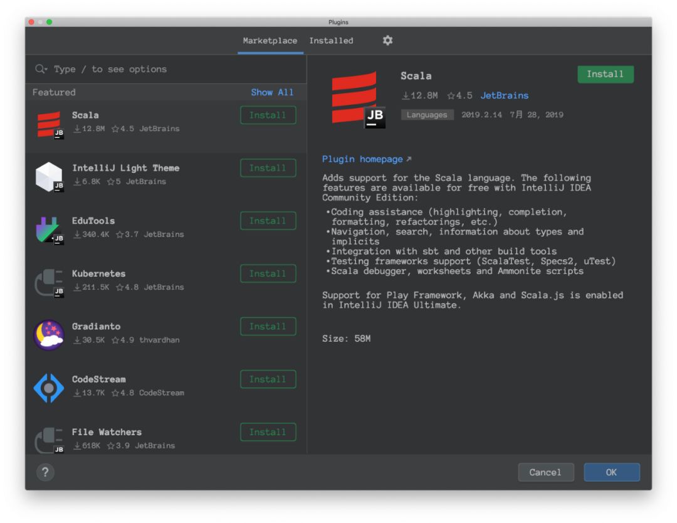Open the plugin settings gear icon
This screenshot has width=677, height=523.
[x=387, y=41]
